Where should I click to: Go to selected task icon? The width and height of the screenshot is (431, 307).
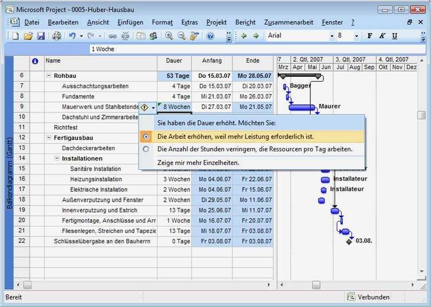[194, 36]
